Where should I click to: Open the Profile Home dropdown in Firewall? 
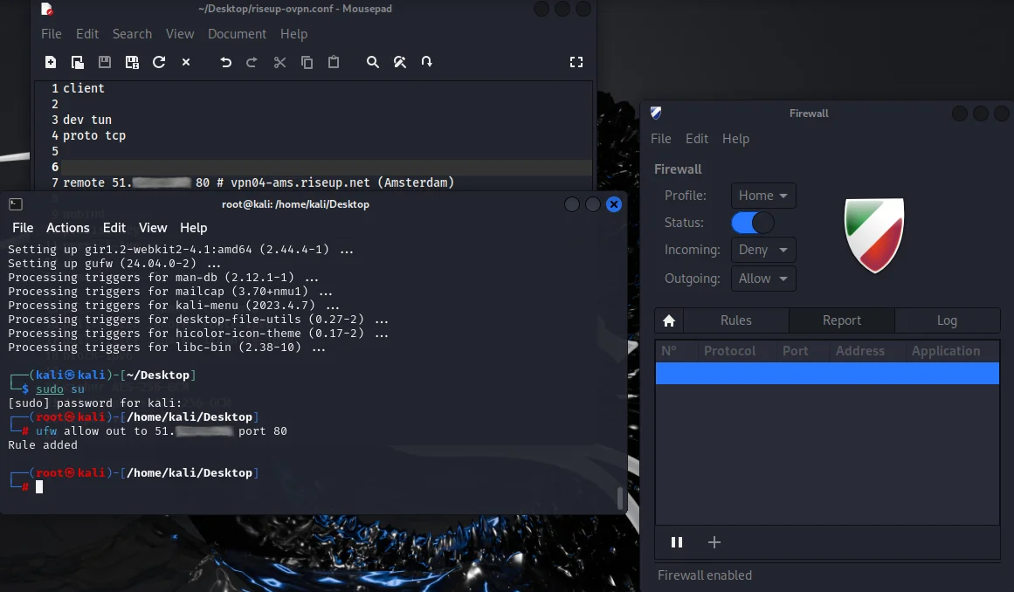[763, 196]
